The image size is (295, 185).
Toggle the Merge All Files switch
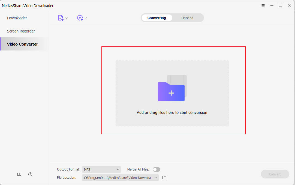156,169
